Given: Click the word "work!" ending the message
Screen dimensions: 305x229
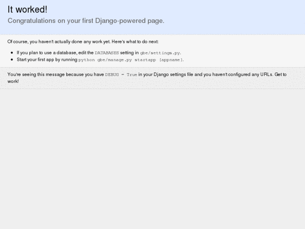Looking at the screenshot, I should point(13,81).
